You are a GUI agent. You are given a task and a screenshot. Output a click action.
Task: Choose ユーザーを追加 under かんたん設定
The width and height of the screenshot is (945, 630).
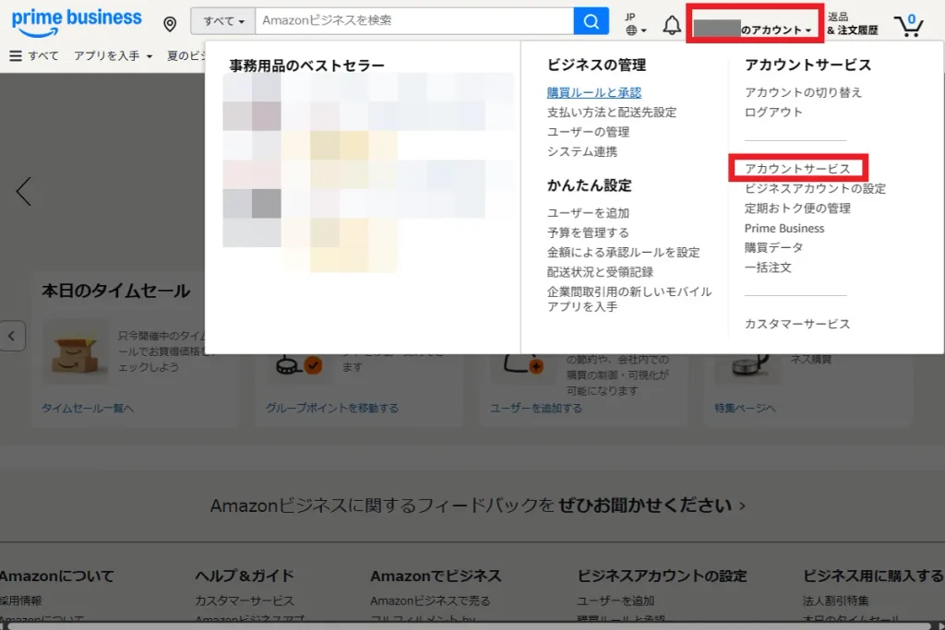588,213
